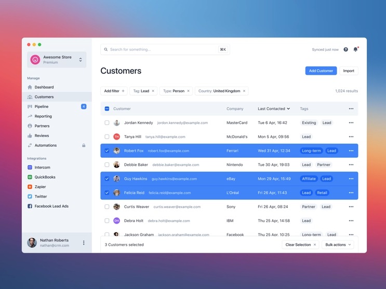Check Debra Holt's row checkbox

[x=107, y=221]
